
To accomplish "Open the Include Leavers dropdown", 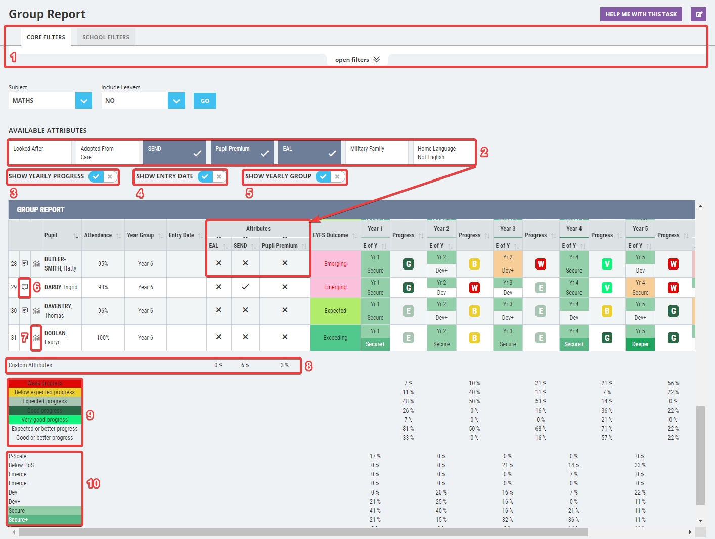I will (x=176, y=101).
